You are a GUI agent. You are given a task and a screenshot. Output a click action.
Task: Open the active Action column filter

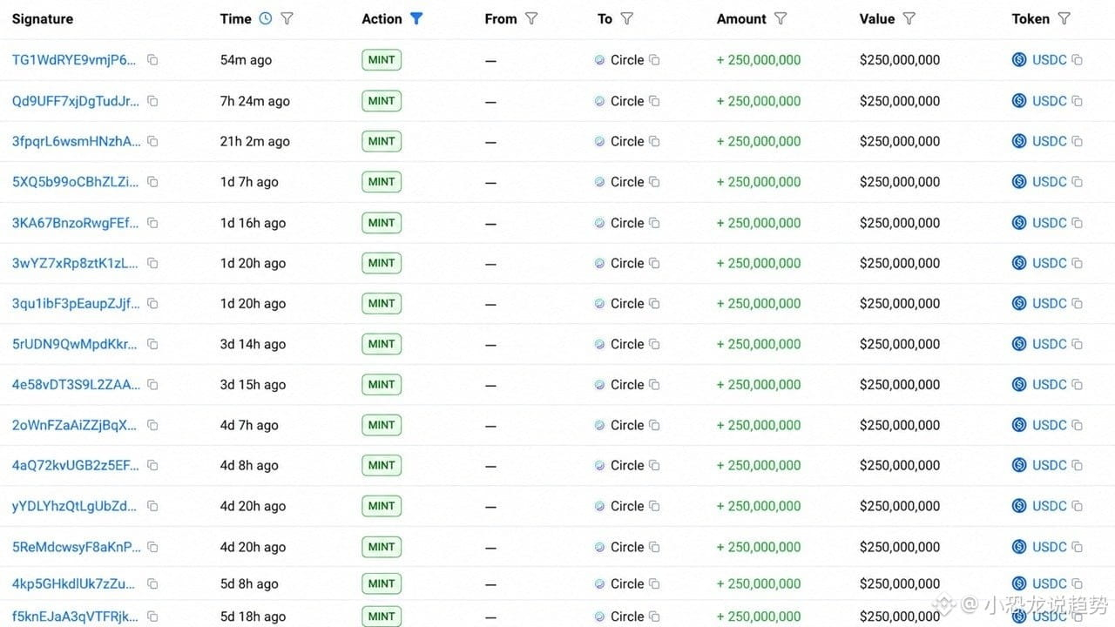[416, 18]
